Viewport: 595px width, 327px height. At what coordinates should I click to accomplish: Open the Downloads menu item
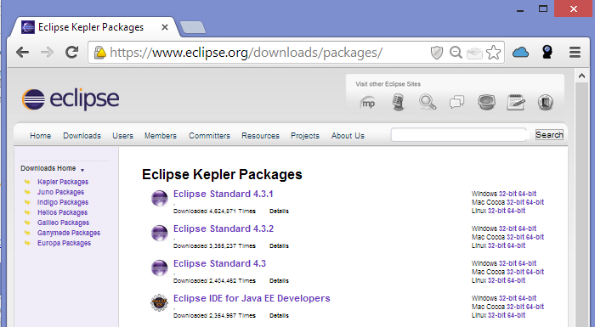tap(82, 136)
